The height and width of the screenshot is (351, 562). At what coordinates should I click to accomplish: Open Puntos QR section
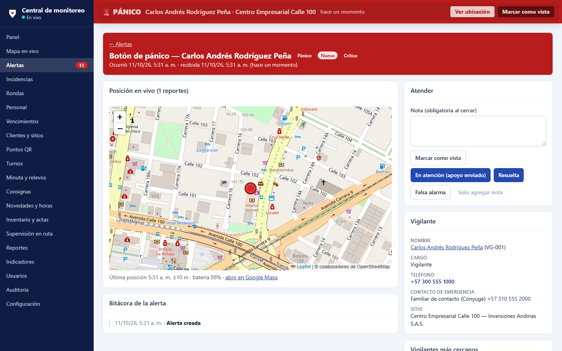[x=47, y=149]
